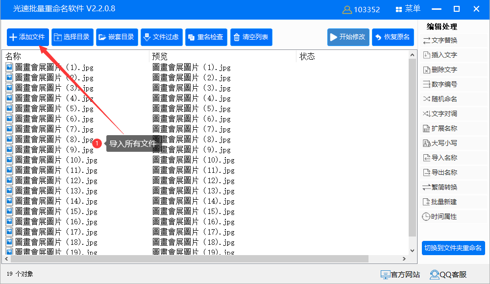This screenshot has width=490, height=284.
Task: Open the 数字编号 numbering tool
Action: [x=440, y=84]
